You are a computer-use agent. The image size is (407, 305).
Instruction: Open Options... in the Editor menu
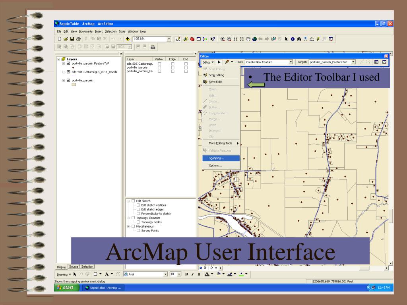coord(221,166)
